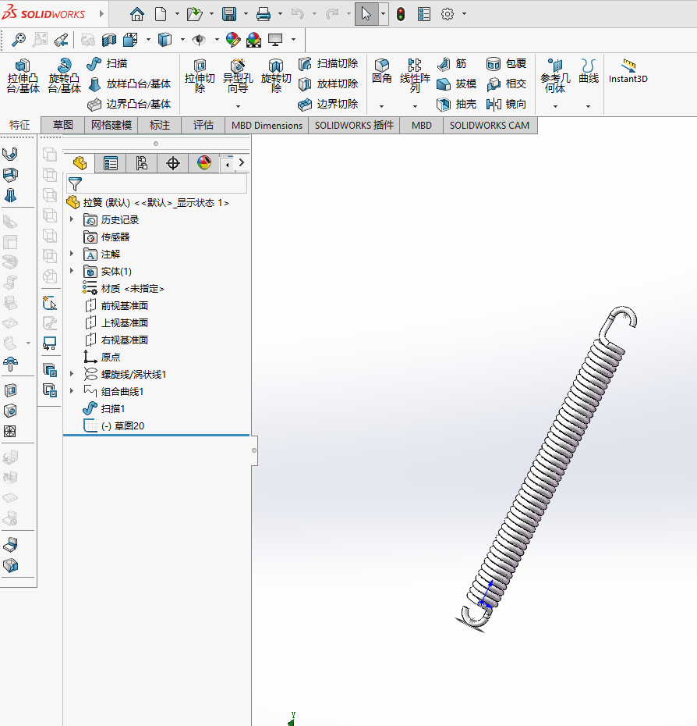The width and height of the screenshot is (697, 726).
Task: Click the Rebuild traffic light icon
Action: [401, 14]
